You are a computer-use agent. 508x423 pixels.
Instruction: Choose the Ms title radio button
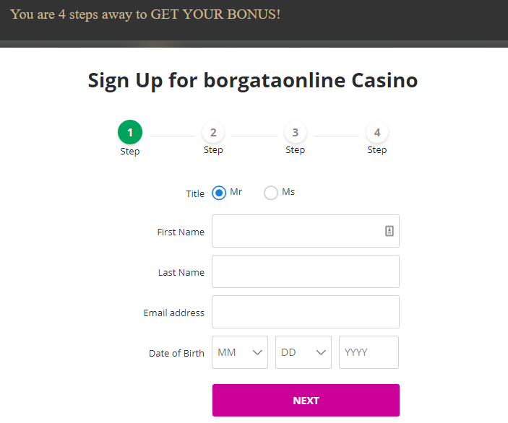271,193
